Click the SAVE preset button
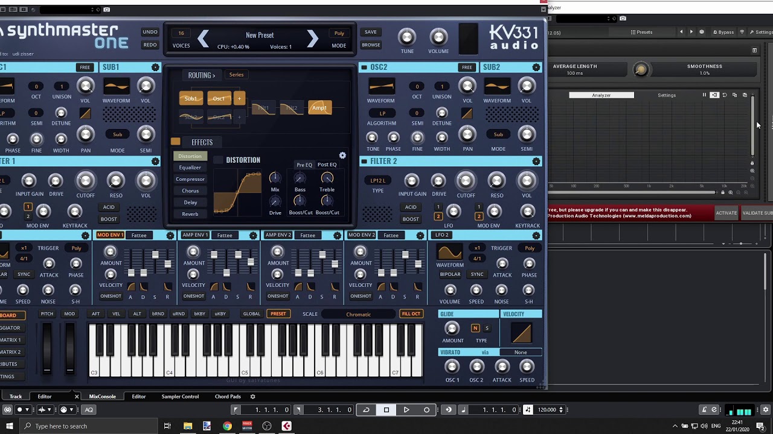 tap(371, 32)
